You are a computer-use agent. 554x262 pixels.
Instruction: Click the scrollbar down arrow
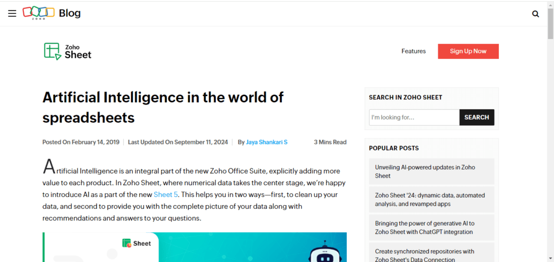(x=550, y=258)
